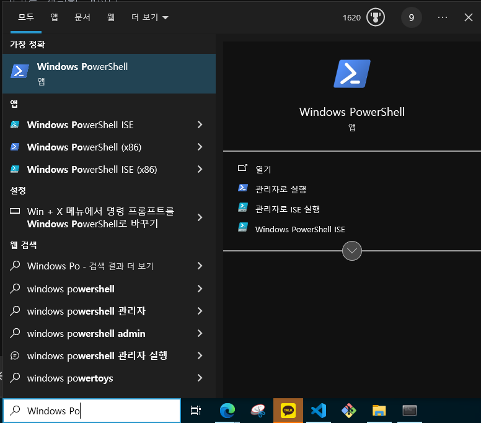Click the 열기 open-window icon

pos(242,168)
